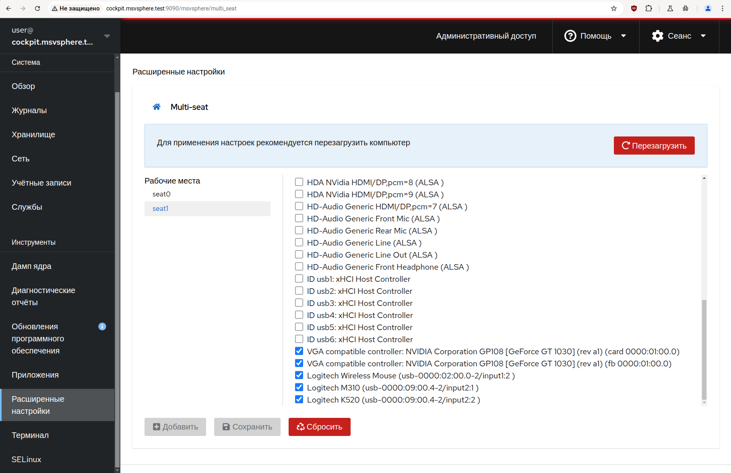Click the software updates info badge
Screen dimensions: 731x473
pyautogui.click(x=102, y=326)
